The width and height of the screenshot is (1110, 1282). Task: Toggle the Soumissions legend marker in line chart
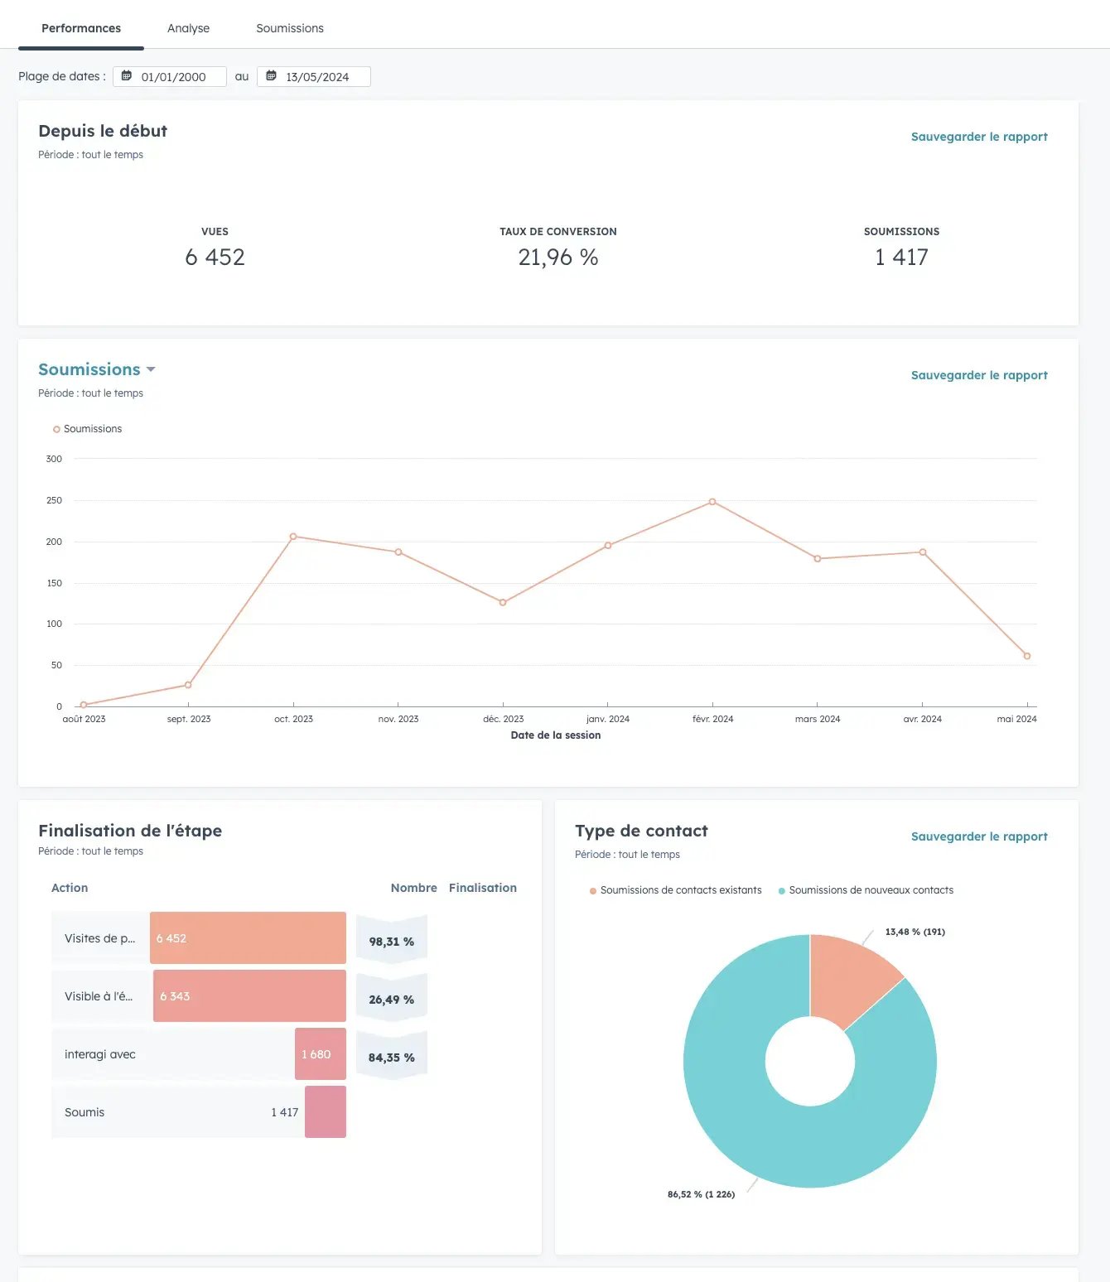[x=56, y=429]
